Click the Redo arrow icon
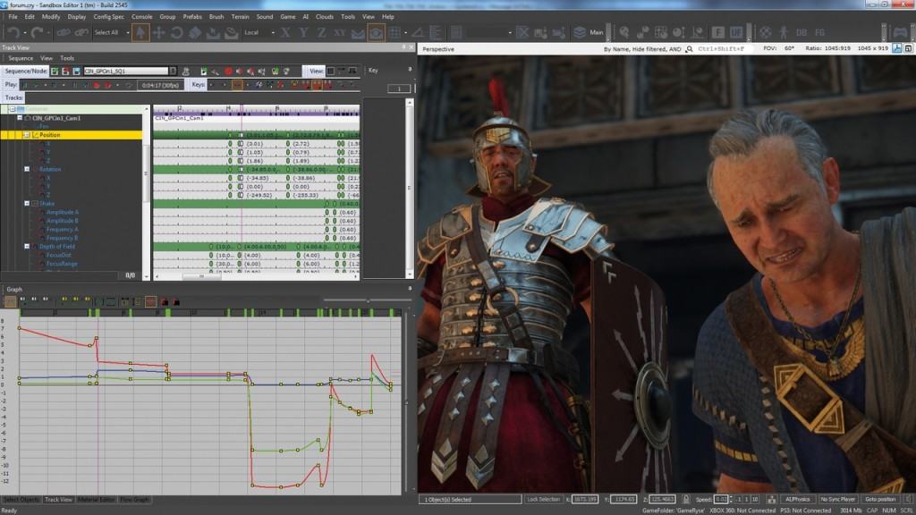This screenshot has height=515, width=916. [37, 33]
